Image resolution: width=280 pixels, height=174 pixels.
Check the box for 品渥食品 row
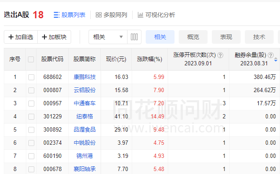[31, 129]
